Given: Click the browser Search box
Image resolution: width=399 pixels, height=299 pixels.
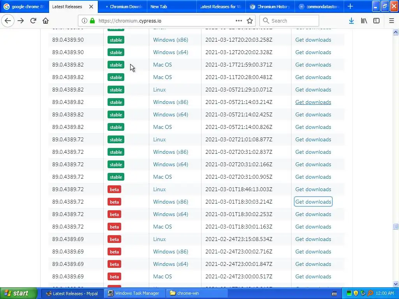Looking at the screenshot, I should pos(290,21).
